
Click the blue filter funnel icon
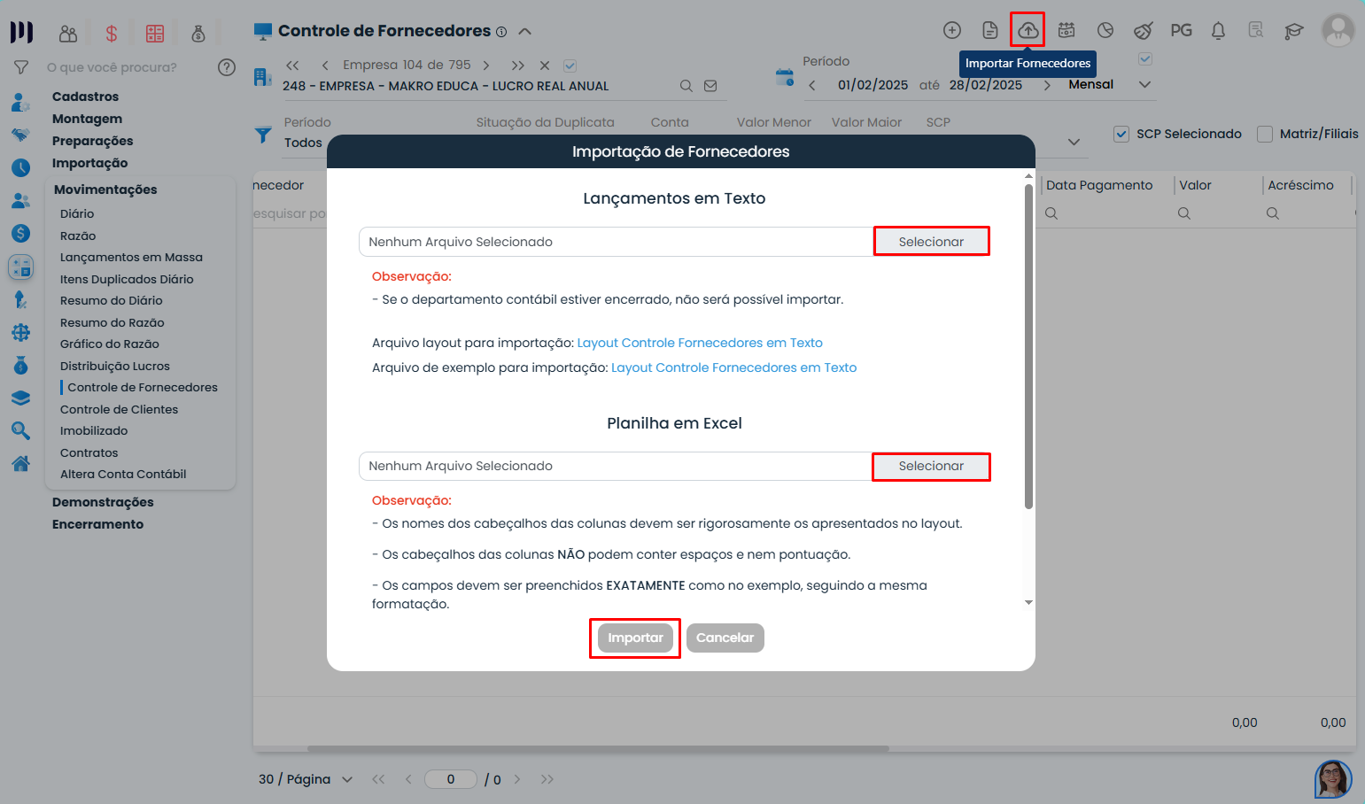263,135
